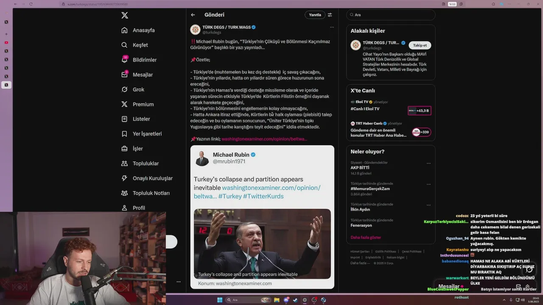Open Mesajlar from the left sidebar
543x305 pixels.
[137, 75]
